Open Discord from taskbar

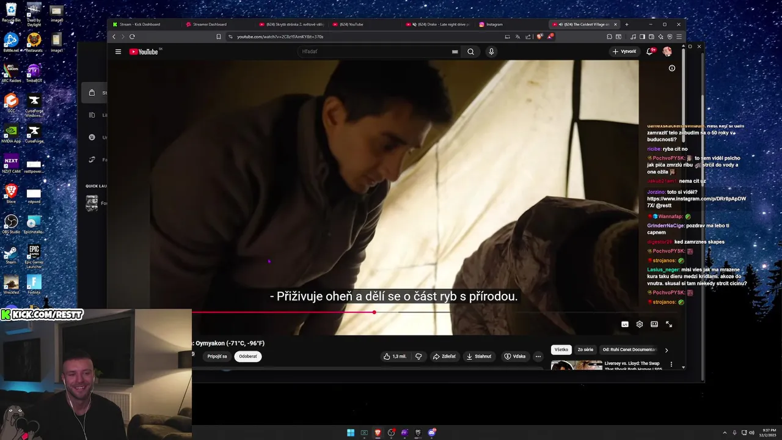pyautogui.click(x=432, y=433)
